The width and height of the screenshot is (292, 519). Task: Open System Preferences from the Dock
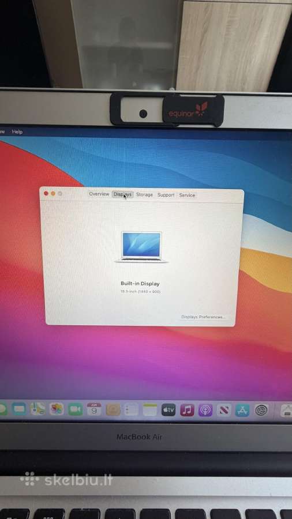coord(261,411)
